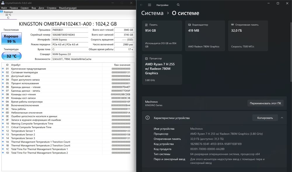Image resolution: width=292 pixels, height=172 pixels.
Task: Select the Небезопасные отключения row
Action: 66,113
